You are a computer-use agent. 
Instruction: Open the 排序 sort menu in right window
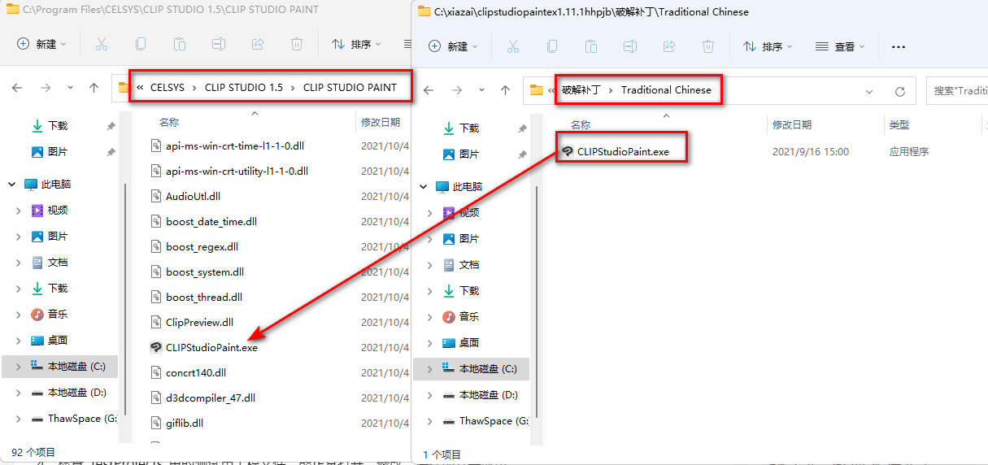click(x=764, y=47)
